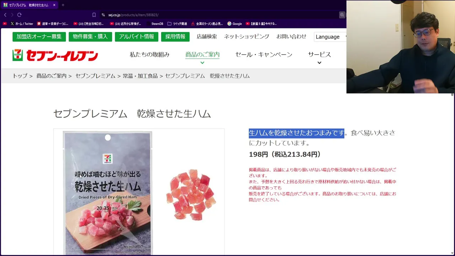
Task: Open the セール・キャンペーン menu item
Action: [x=264, y=54]
